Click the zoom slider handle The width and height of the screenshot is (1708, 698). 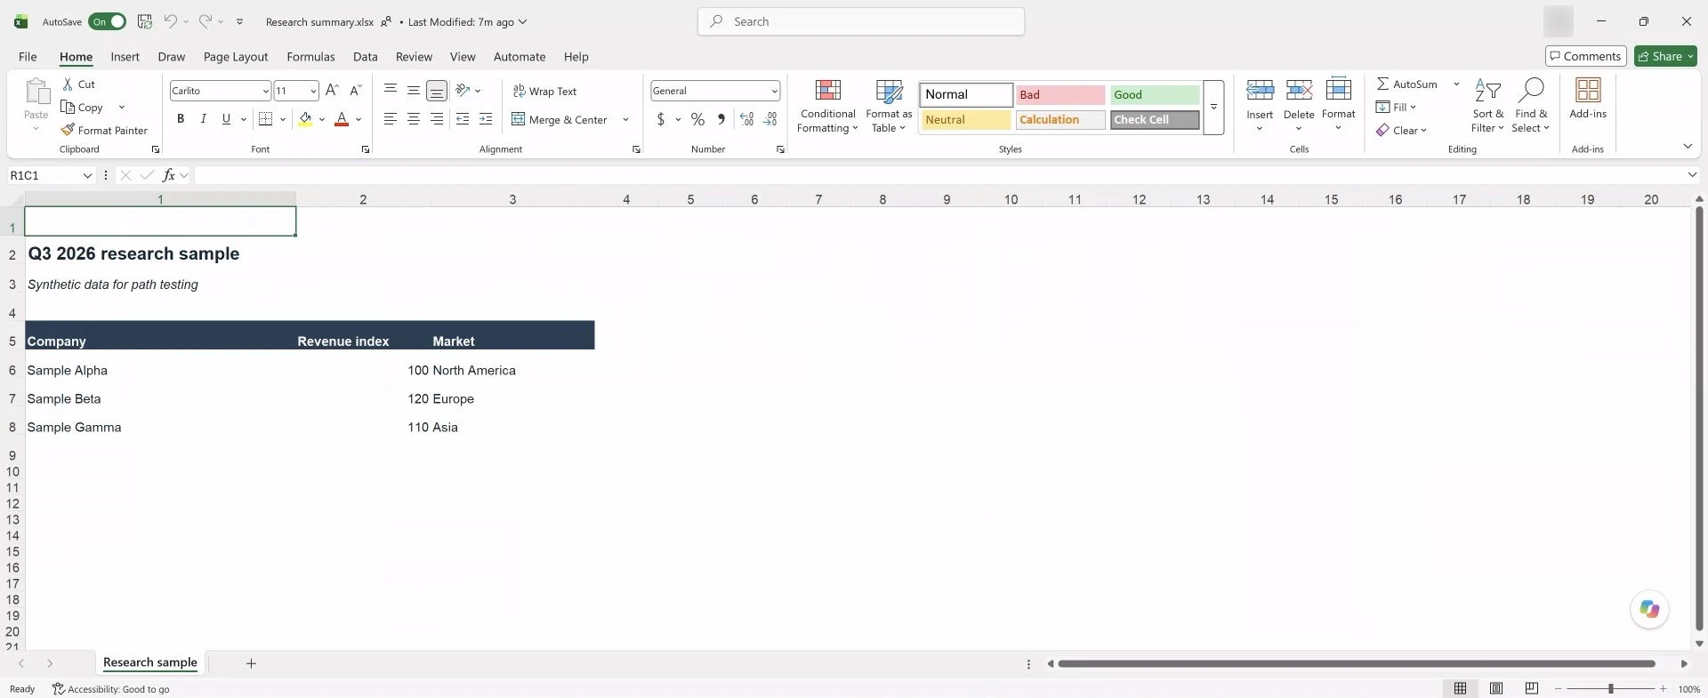pos(1610,688)
